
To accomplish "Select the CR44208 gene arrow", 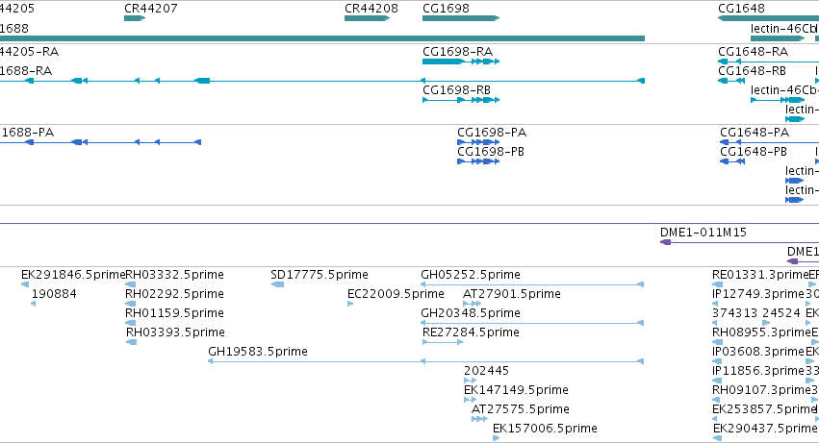I will (x=368, y=18).
